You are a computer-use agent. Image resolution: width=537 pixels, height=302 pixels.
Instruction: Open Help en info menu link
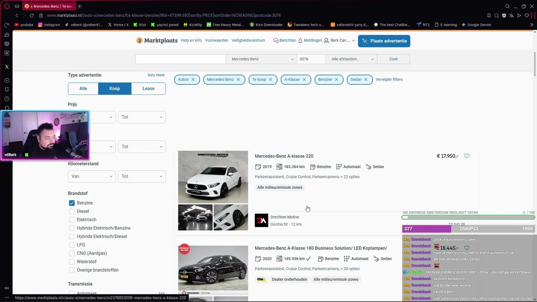click(191, 40)
